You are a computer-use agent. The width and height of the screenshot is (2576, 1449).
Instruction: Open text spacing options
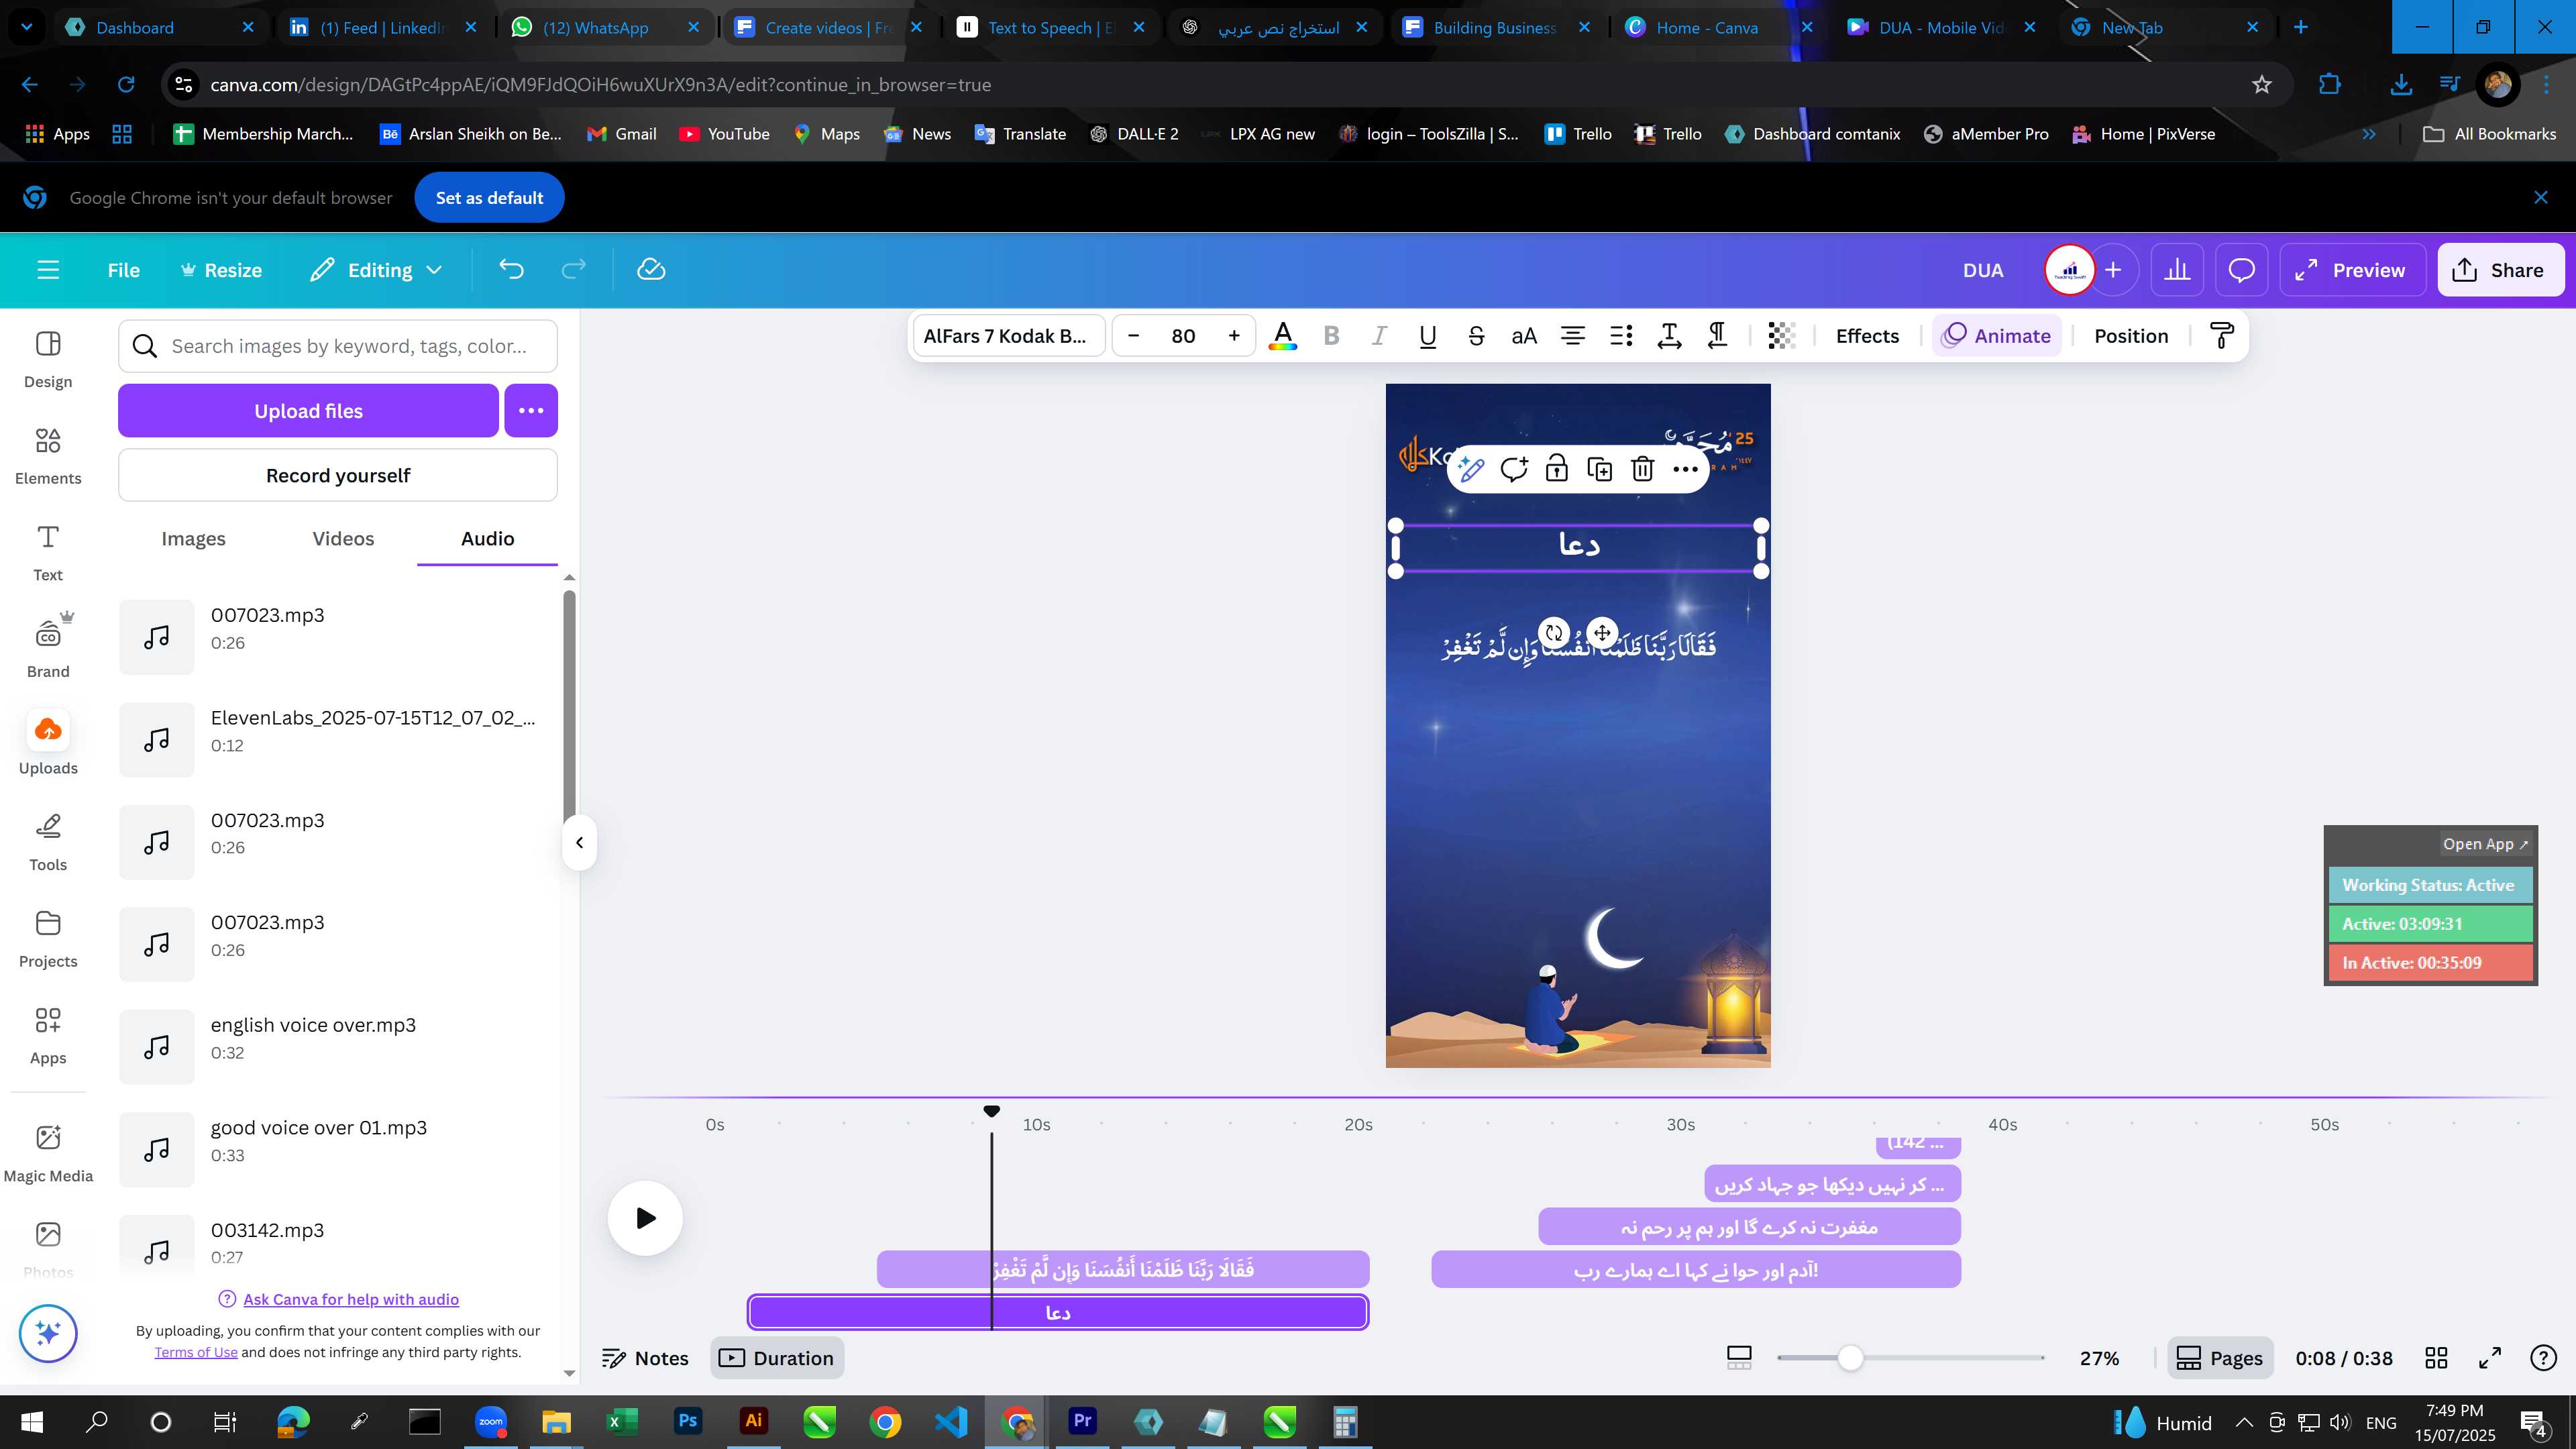(1669, 336)
